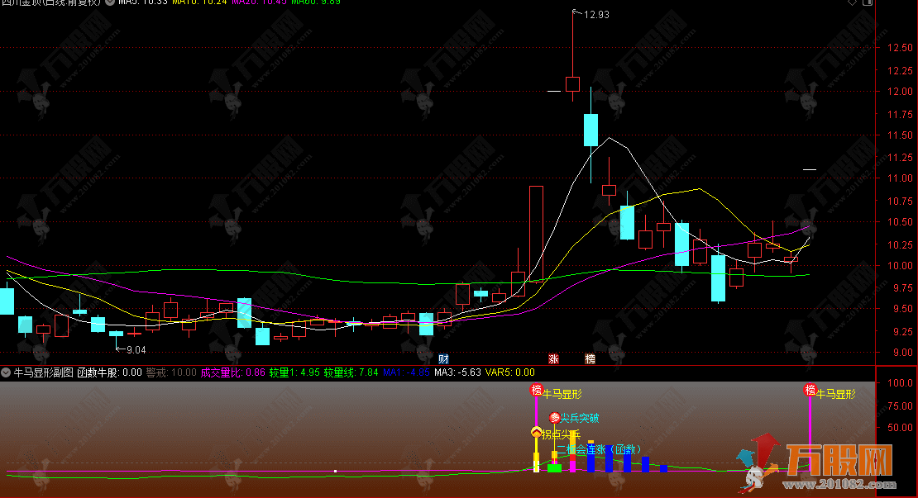Screen dimensions: 918x498
Task: Click the 9.04 low price label
Action: pyautogui.click(x=136, y=349)
